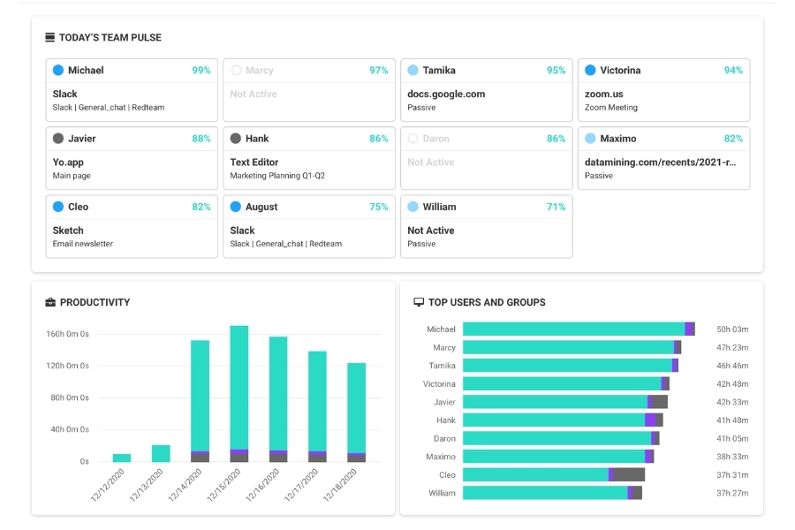Click Marcy's 97% productivity score
This screenshot has width=795, height=530.
379,70
